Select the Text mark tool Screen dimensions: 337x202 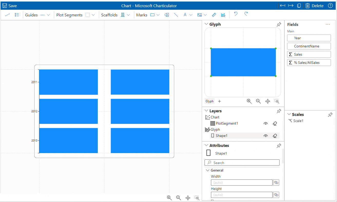pyautogui.click(x=185, y=15)
